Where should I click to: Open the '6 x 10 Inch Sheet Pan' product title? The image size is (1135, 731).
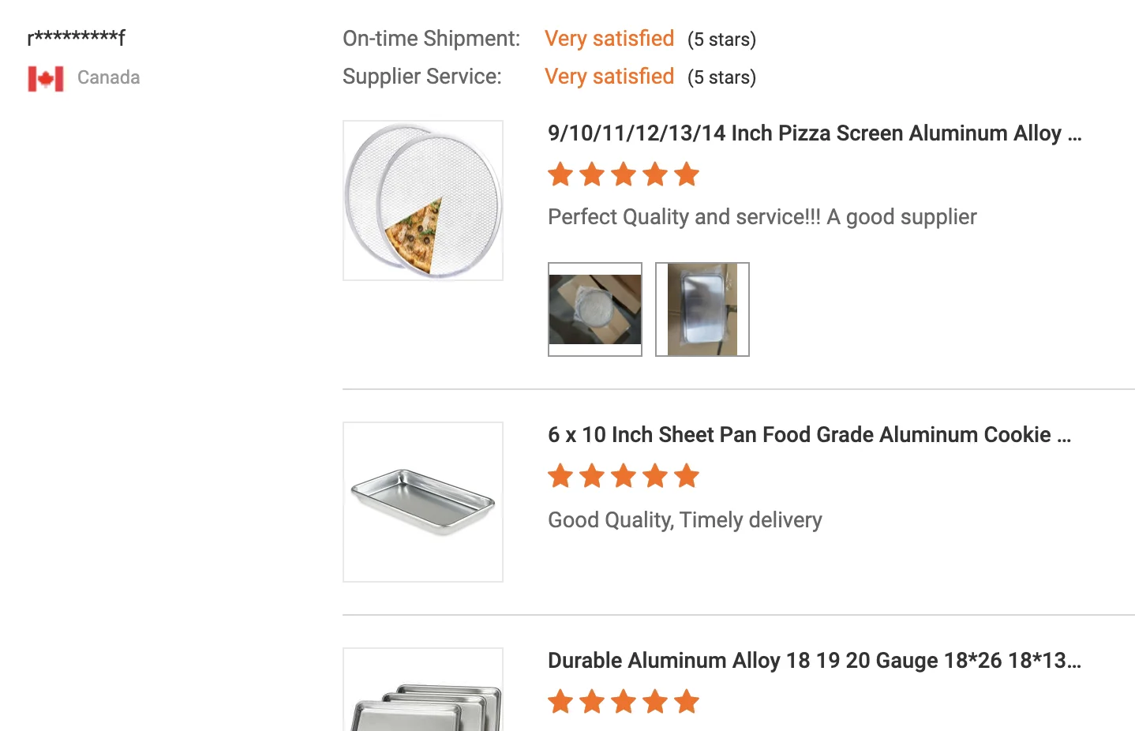[808, 435]
